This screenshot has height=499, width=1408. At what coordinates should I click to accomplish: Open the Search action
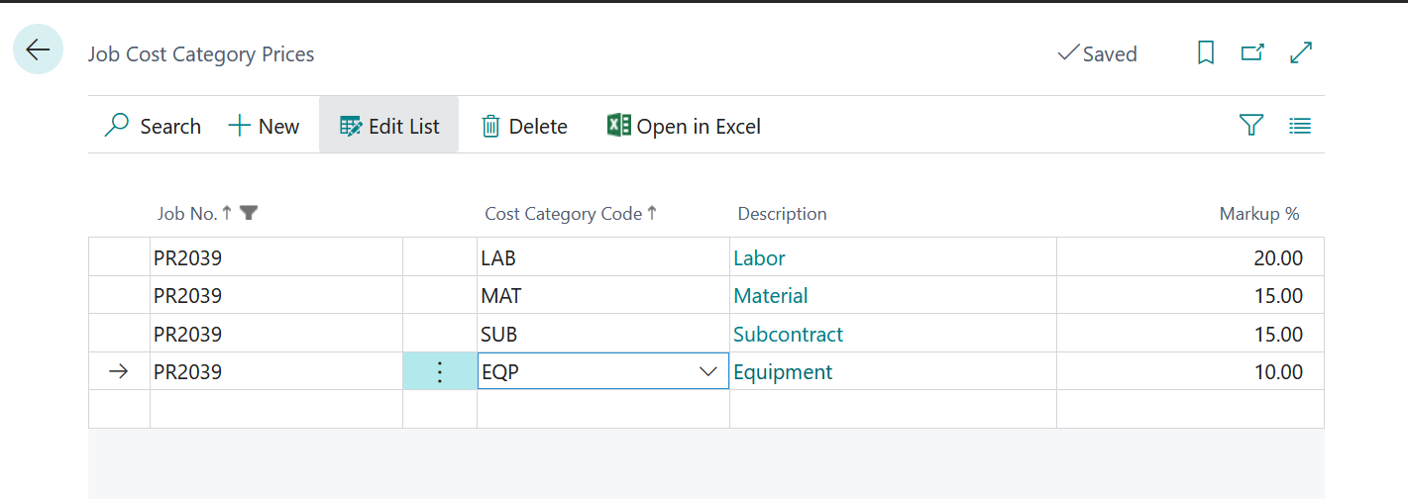point(153,126)
